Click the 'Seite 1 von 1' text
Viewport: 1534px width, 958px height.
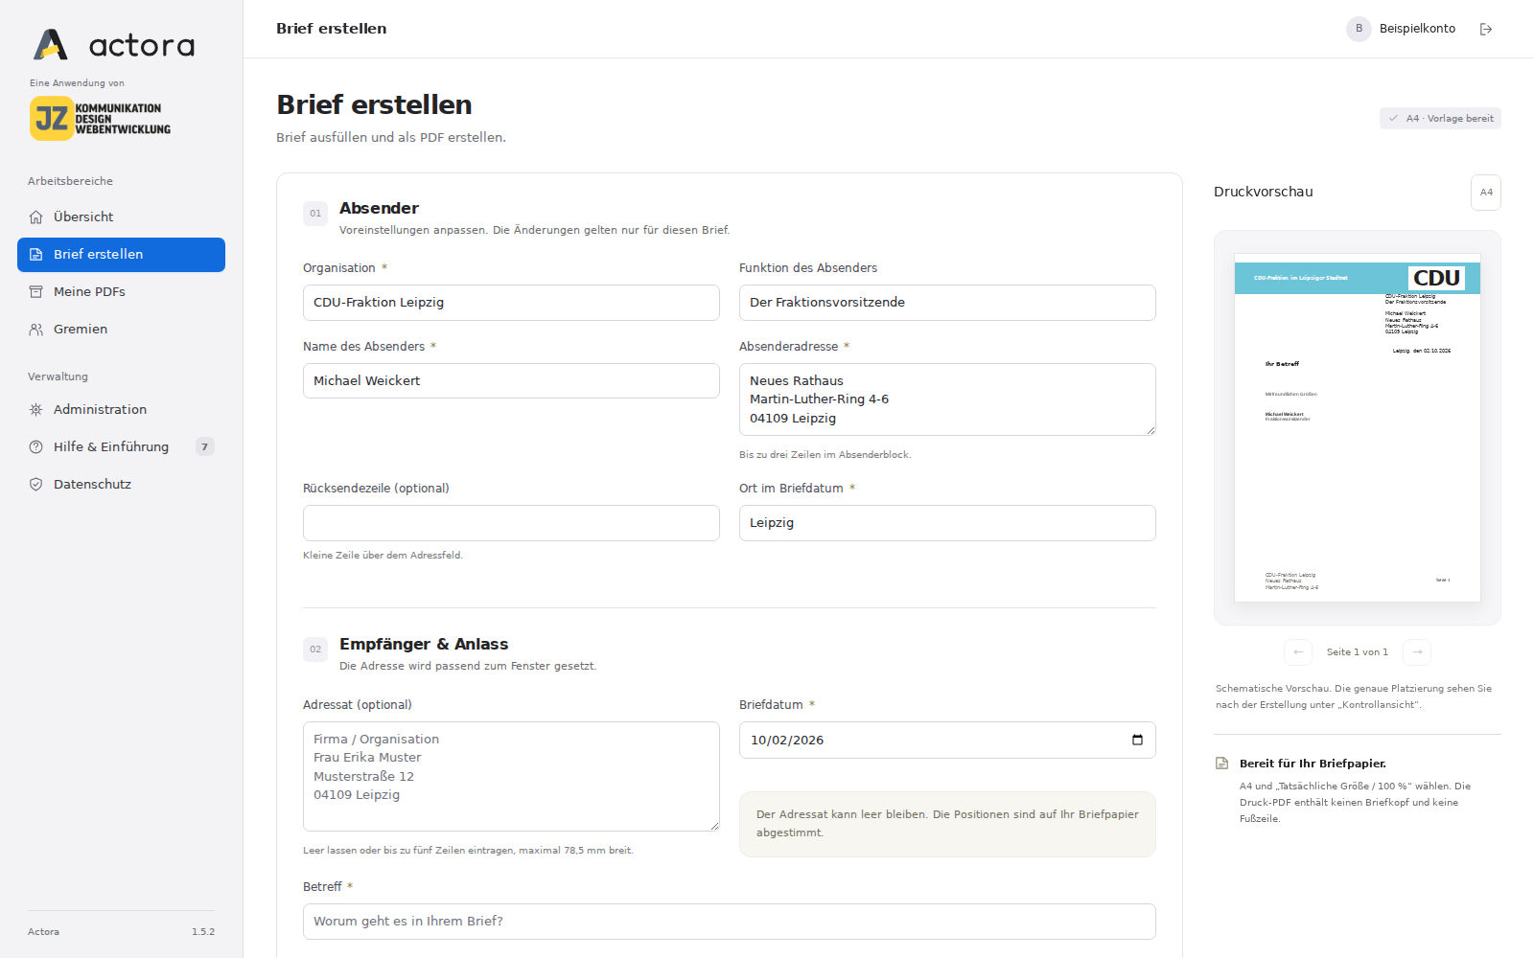(1358, 652)
